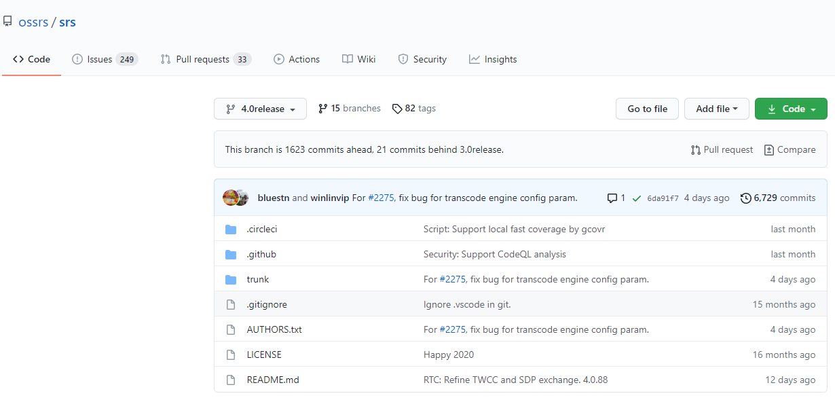Open the #2275 issue link in commit header
This screenshot has height=400, width=835.
pos(381,198)
